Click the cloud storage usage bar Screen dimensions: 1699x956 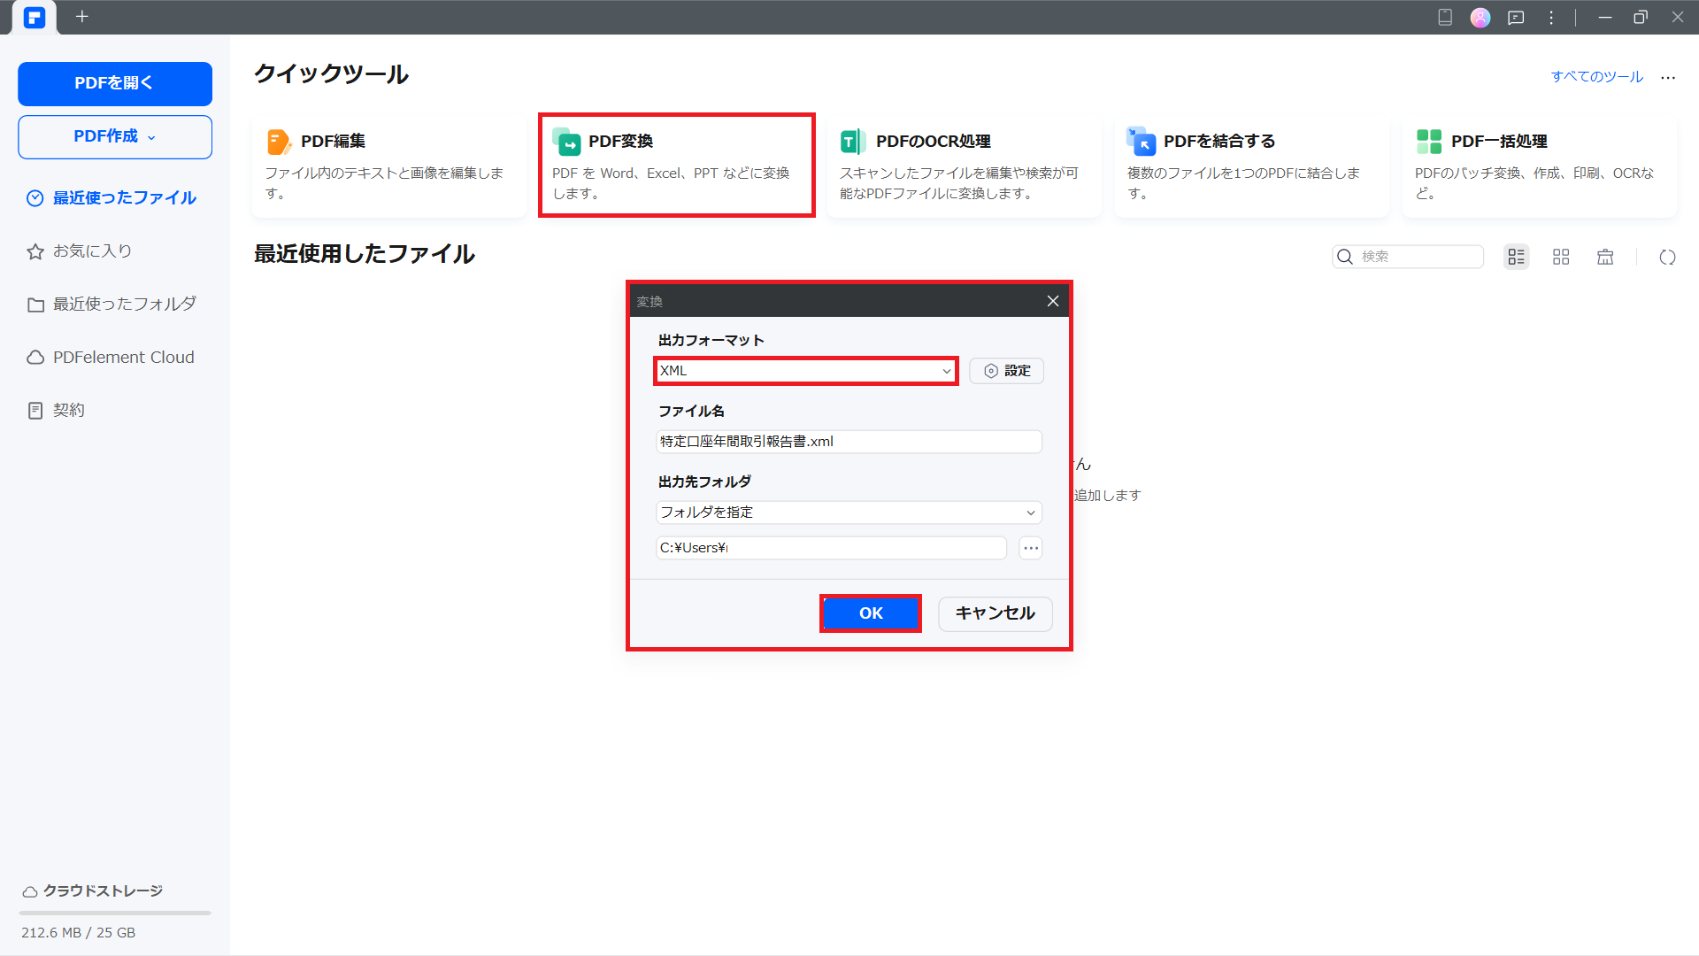(115, 913)
